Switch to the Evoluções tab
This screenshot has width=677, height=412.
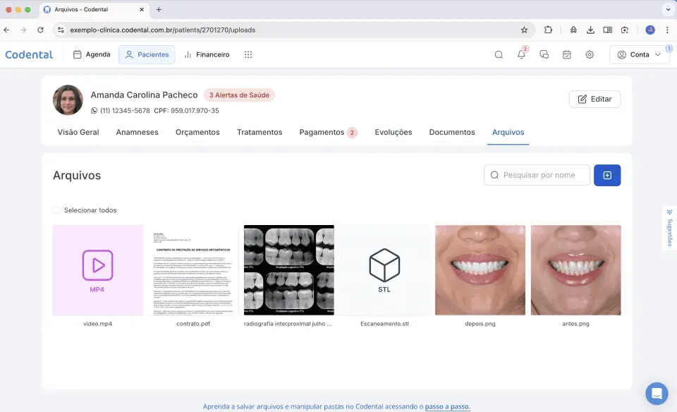click(x=394, y=132)
